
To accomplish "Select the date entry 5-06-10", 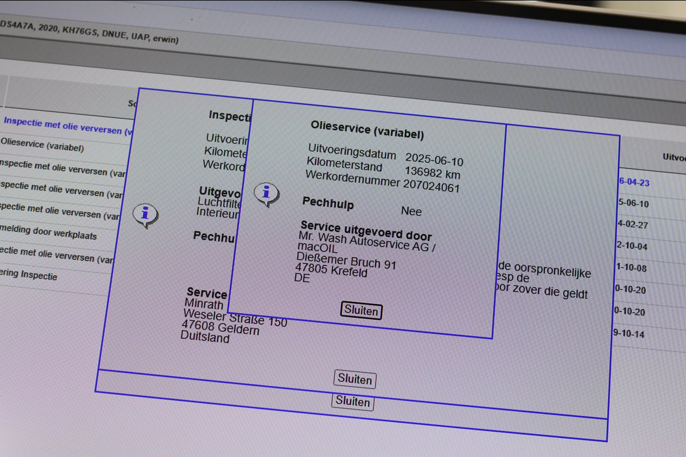I will coord(633,203).
